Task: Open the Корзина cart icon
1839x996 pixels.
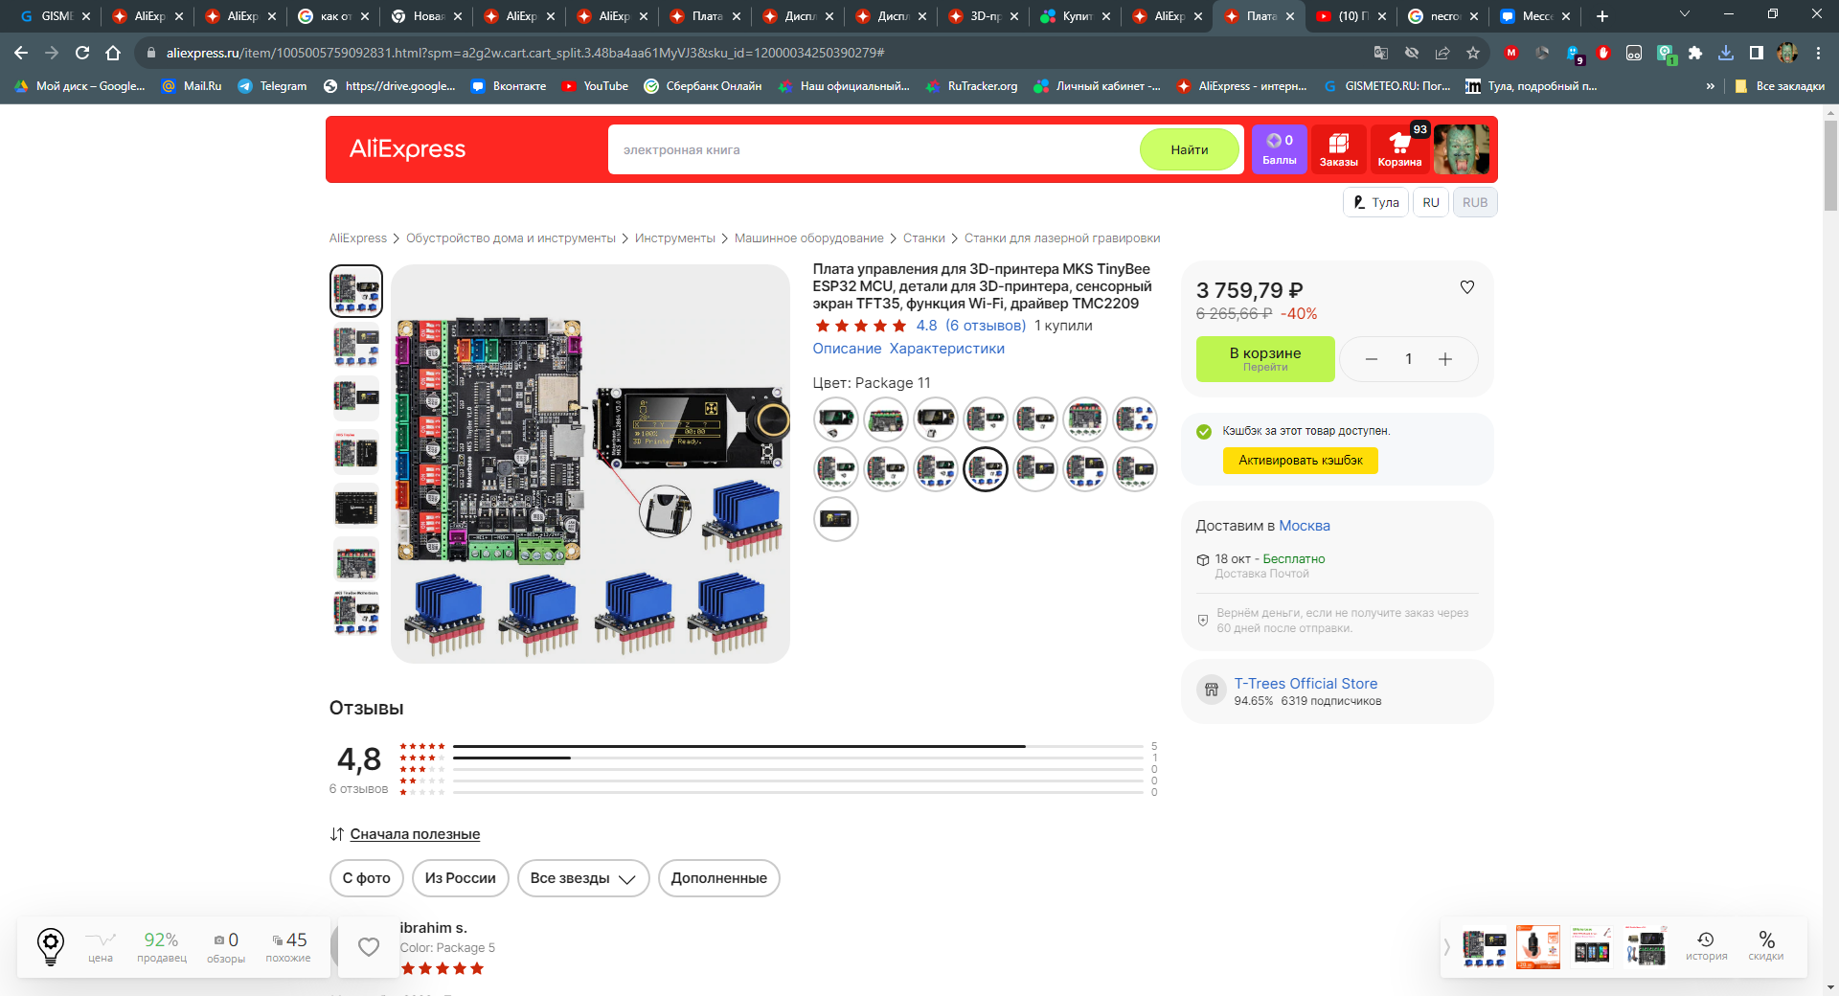Action: pos(1399,149)
